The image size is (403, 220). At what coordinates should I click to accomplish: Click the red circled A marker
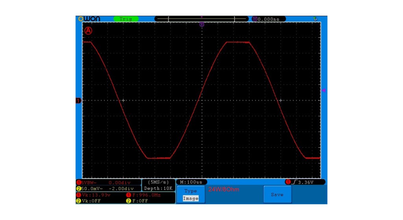point(88,31)
